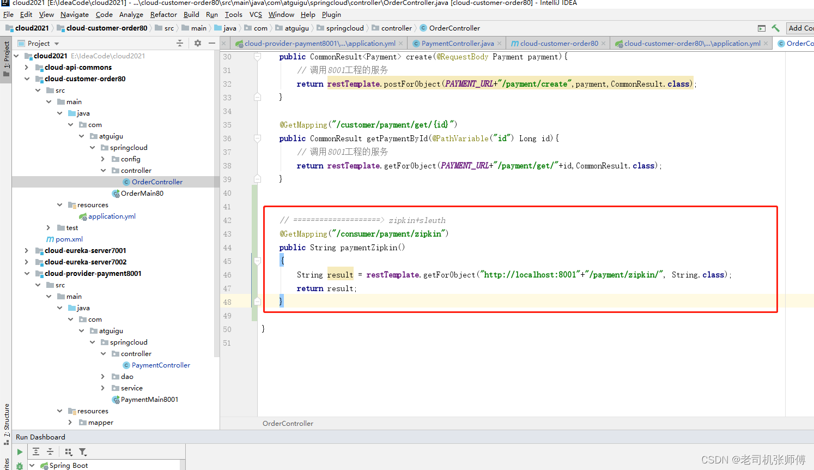
Task: Click the Debug bug icon in Run Dashboard
Action: [x=20, y=466]
